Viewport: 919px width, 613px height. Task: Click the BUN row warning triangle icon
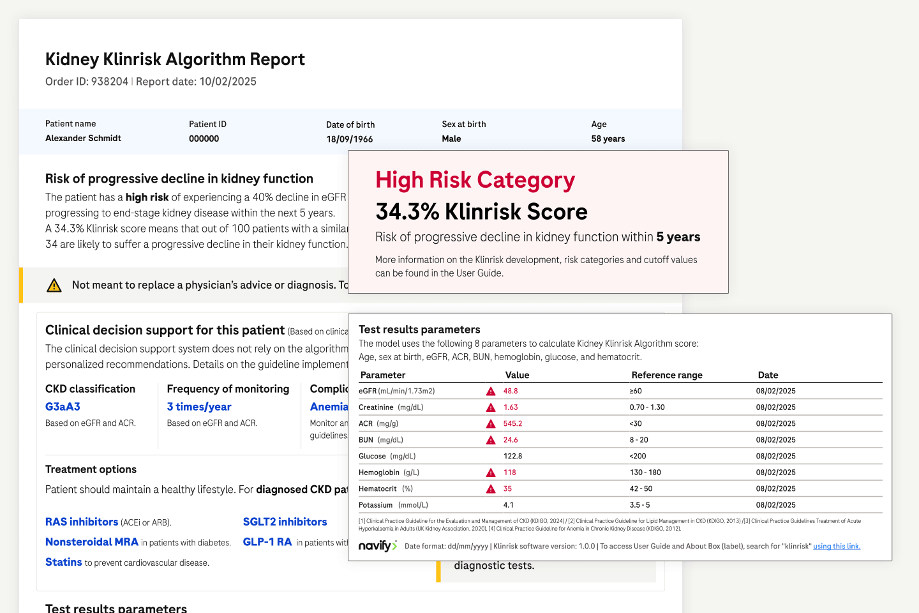tap(491, 440)
